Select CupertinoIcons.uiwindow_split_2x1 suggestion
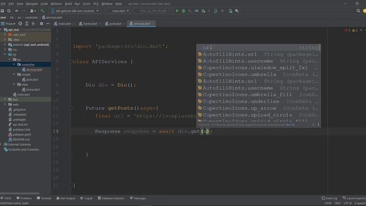 click(x=258, y=68)
